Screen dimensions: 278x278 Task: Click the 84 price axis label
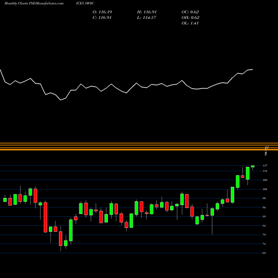click(264, 226)
